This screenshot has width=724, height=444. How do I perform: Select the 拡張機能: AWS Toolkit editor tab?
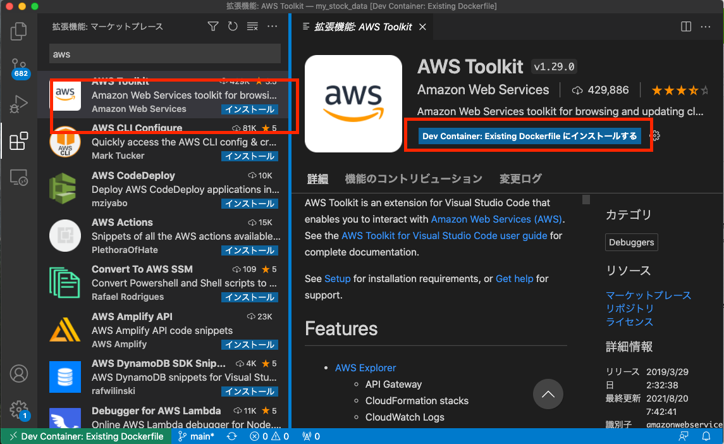tap(363, 27)
